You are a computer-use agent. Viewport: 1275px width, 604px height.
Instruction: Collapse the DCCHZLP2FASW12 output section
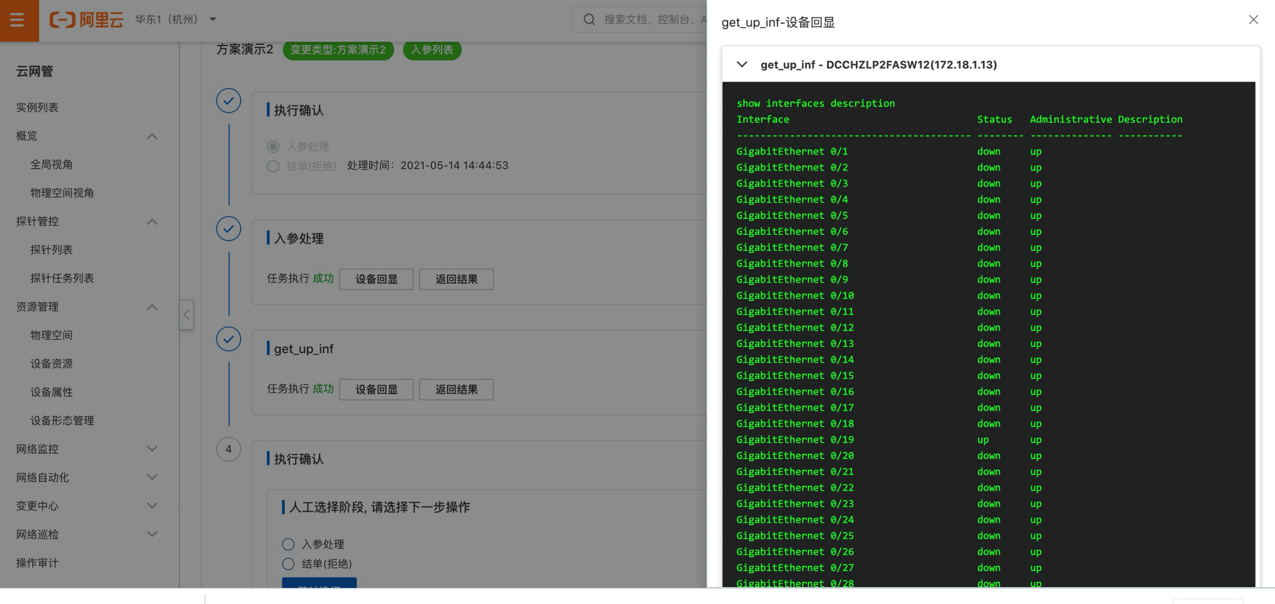click(x=741, y=65)
